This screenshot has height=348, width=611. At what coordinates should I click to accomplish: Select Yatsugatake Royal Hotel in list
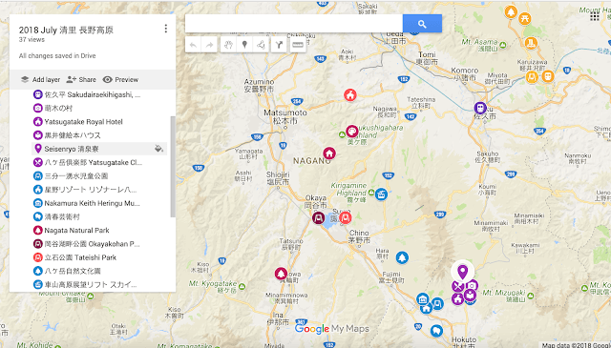point(83,122)
